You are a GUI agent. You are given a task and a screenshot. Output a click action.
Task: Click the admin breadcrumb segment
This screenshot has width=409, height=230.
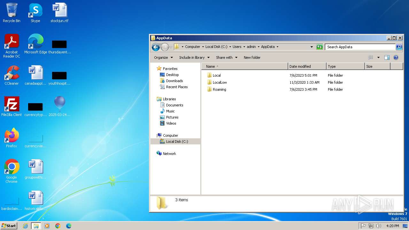coord(251,47)
